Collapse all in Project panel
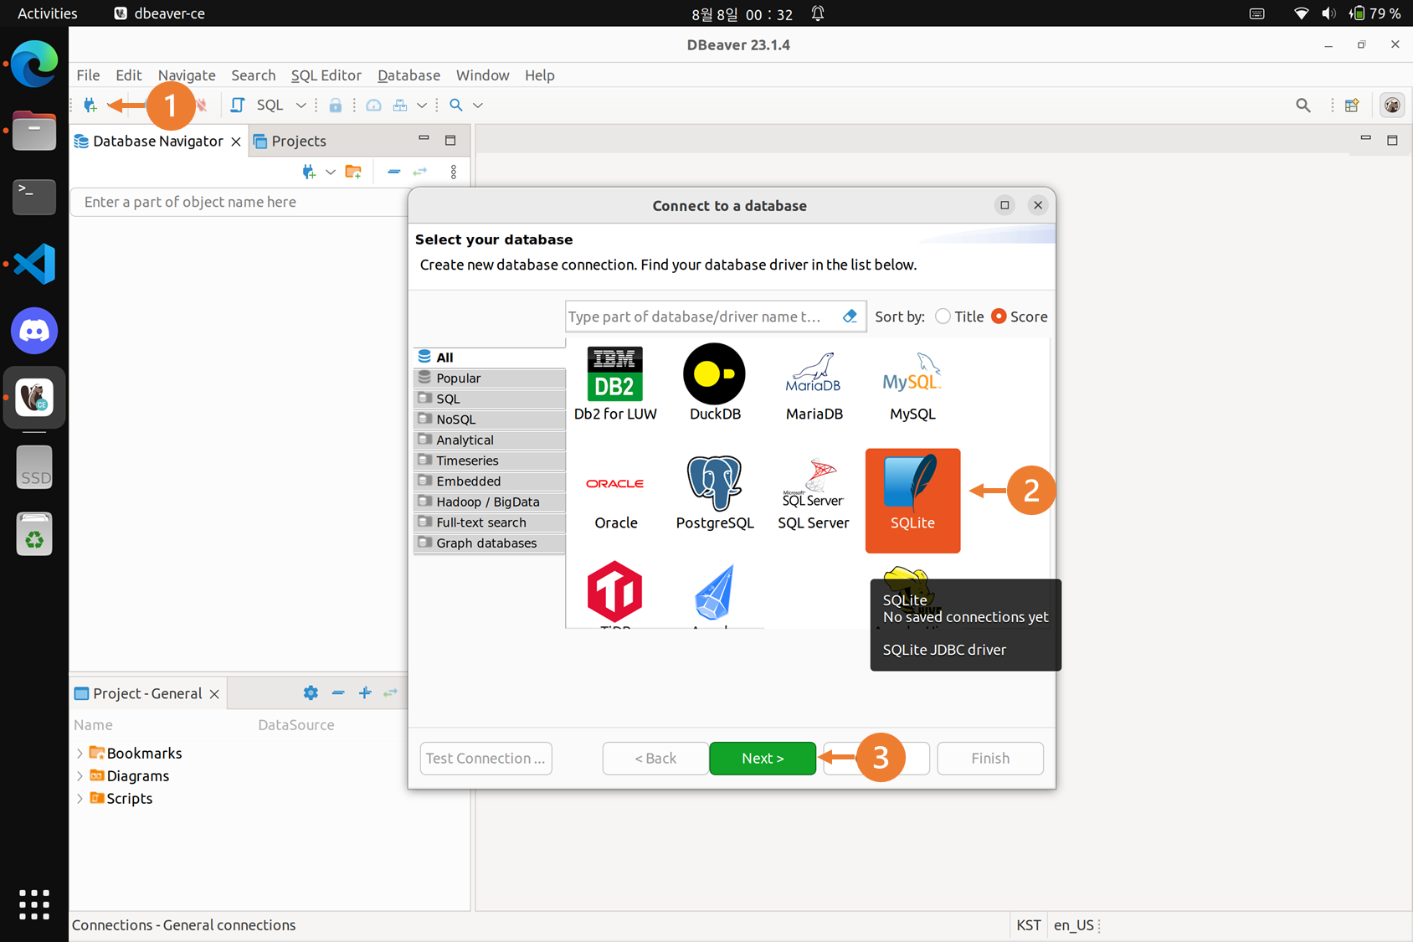This screenshot has width=1413, height=942. pyautogui.click(x=338, y=692)
